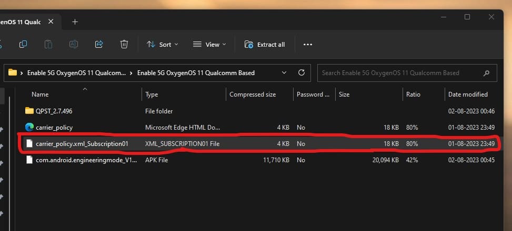This screenshot has width=512, height=231.
Task: Click the '42%' ratio cell
Action: click(x=411, y=160)
